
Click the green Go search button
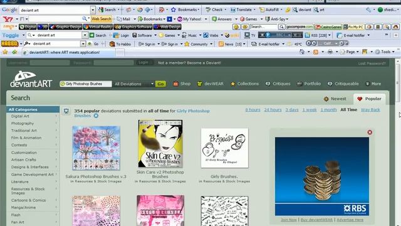pos(160,83)
